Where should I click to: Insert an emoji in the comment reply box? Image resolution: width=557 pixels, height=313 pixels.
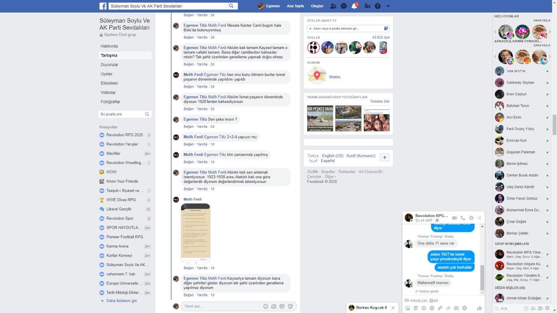[266, 306]
